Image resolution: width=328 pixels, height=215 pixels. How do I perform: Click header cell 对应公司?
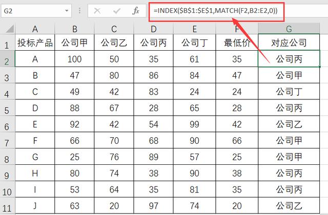289,42
